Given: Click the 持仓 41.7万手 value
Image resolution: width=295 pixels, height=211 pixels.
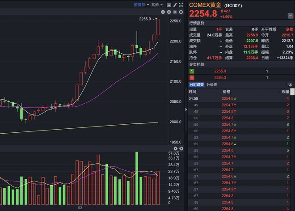Looking at the screenshot, I should coord(214,58).
